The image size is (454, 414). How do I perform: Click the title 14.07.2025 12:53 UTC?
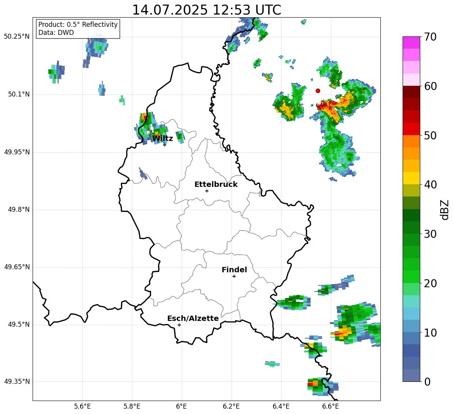coord(206,10)
